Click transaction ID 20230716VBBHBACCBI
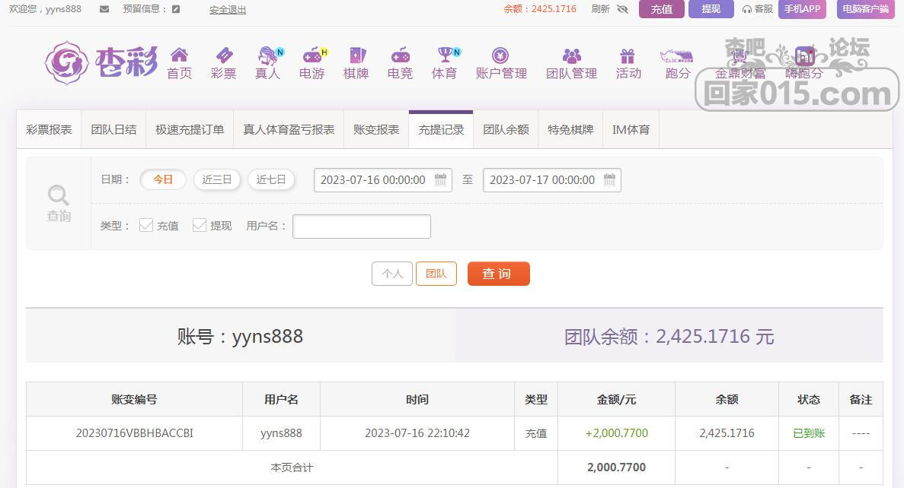Screen dimensions: 904x488 click(134, 433)
